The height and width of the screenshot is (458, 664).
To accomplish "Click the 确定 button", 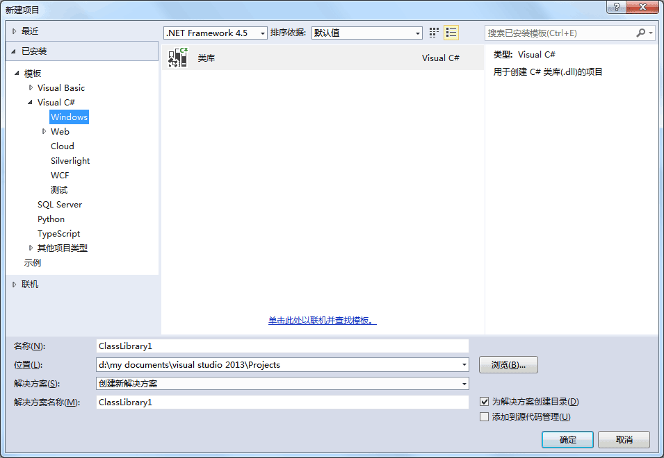I will 567,440.
